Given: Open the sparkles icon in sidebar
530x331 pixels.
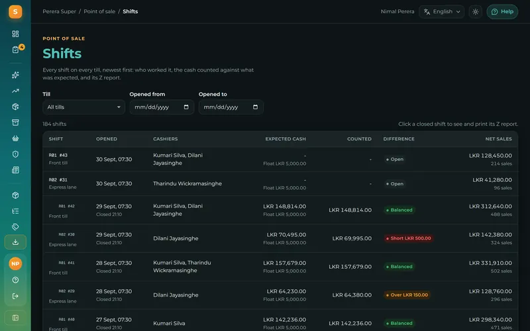Looking at the screenshot, I should 15,75.
